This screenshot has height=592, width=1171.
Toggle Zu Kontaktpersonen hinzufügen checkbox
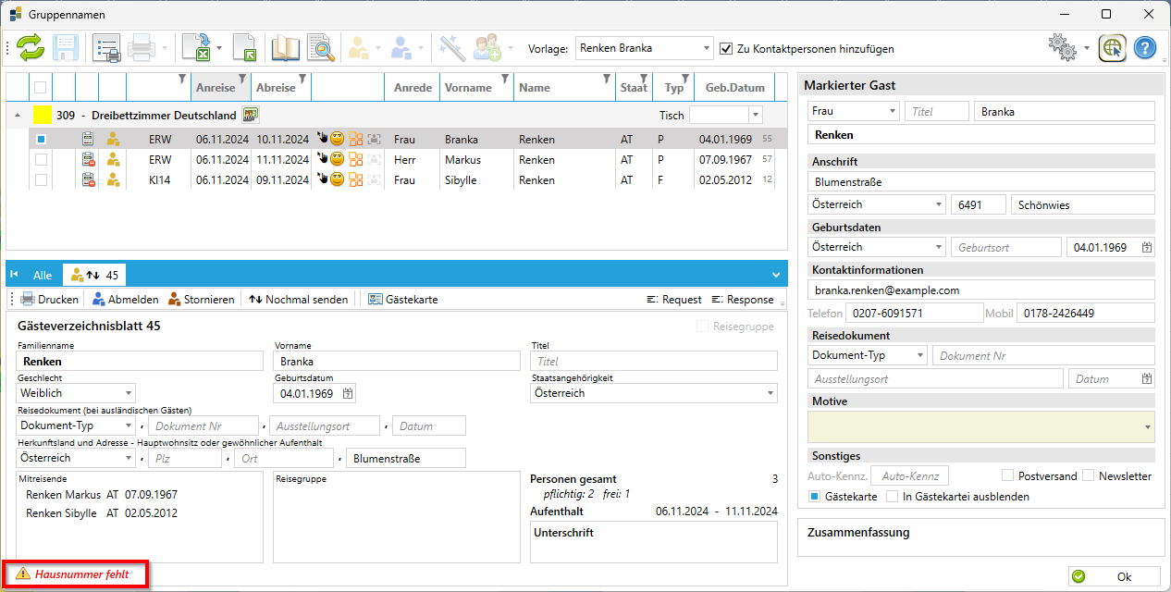click(727, 48)
